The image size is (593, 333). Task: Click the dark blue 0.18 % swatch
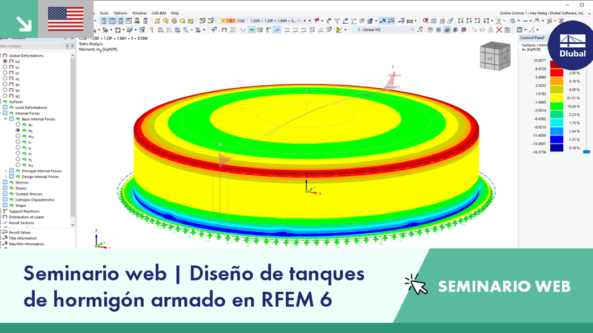[x=557, y=147]
